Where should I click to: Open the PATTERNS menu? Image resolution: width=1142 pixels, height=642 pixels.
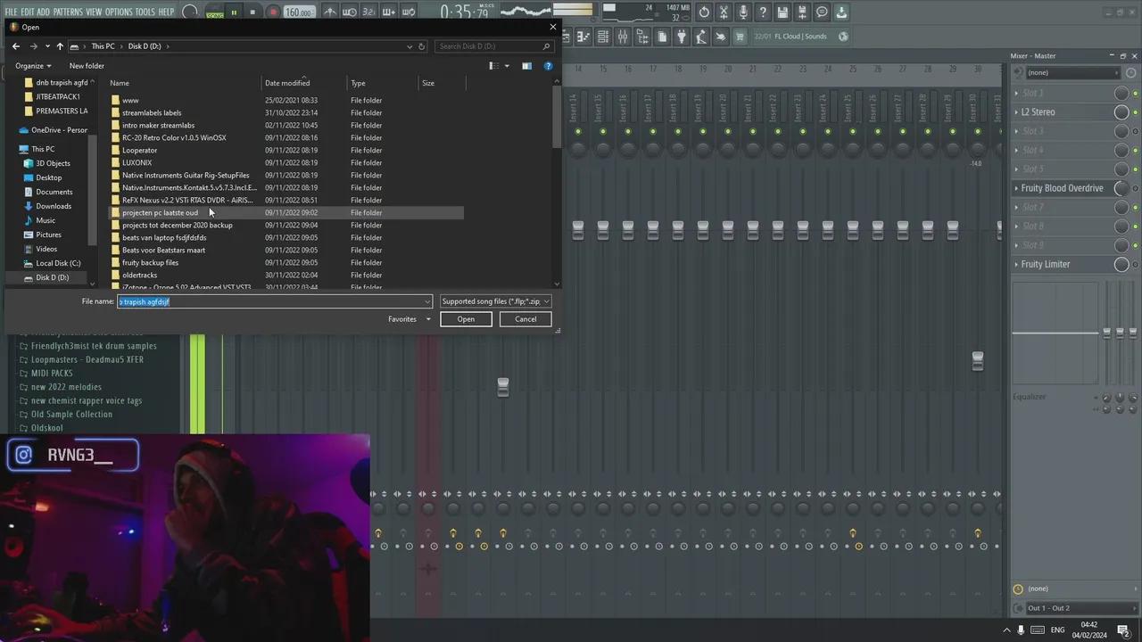[x=68, y=12]
